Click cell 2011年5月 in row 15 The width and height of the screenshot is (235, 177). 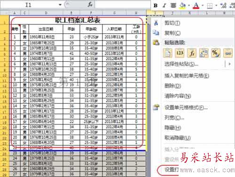114,101
